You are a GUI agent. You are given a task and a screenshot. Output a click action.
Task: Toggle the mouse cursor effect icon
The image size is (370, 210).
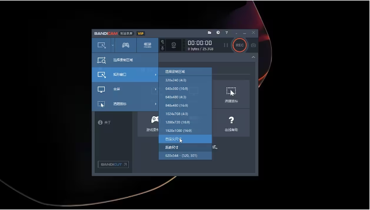pyautogui.click(x=163, y=42)
